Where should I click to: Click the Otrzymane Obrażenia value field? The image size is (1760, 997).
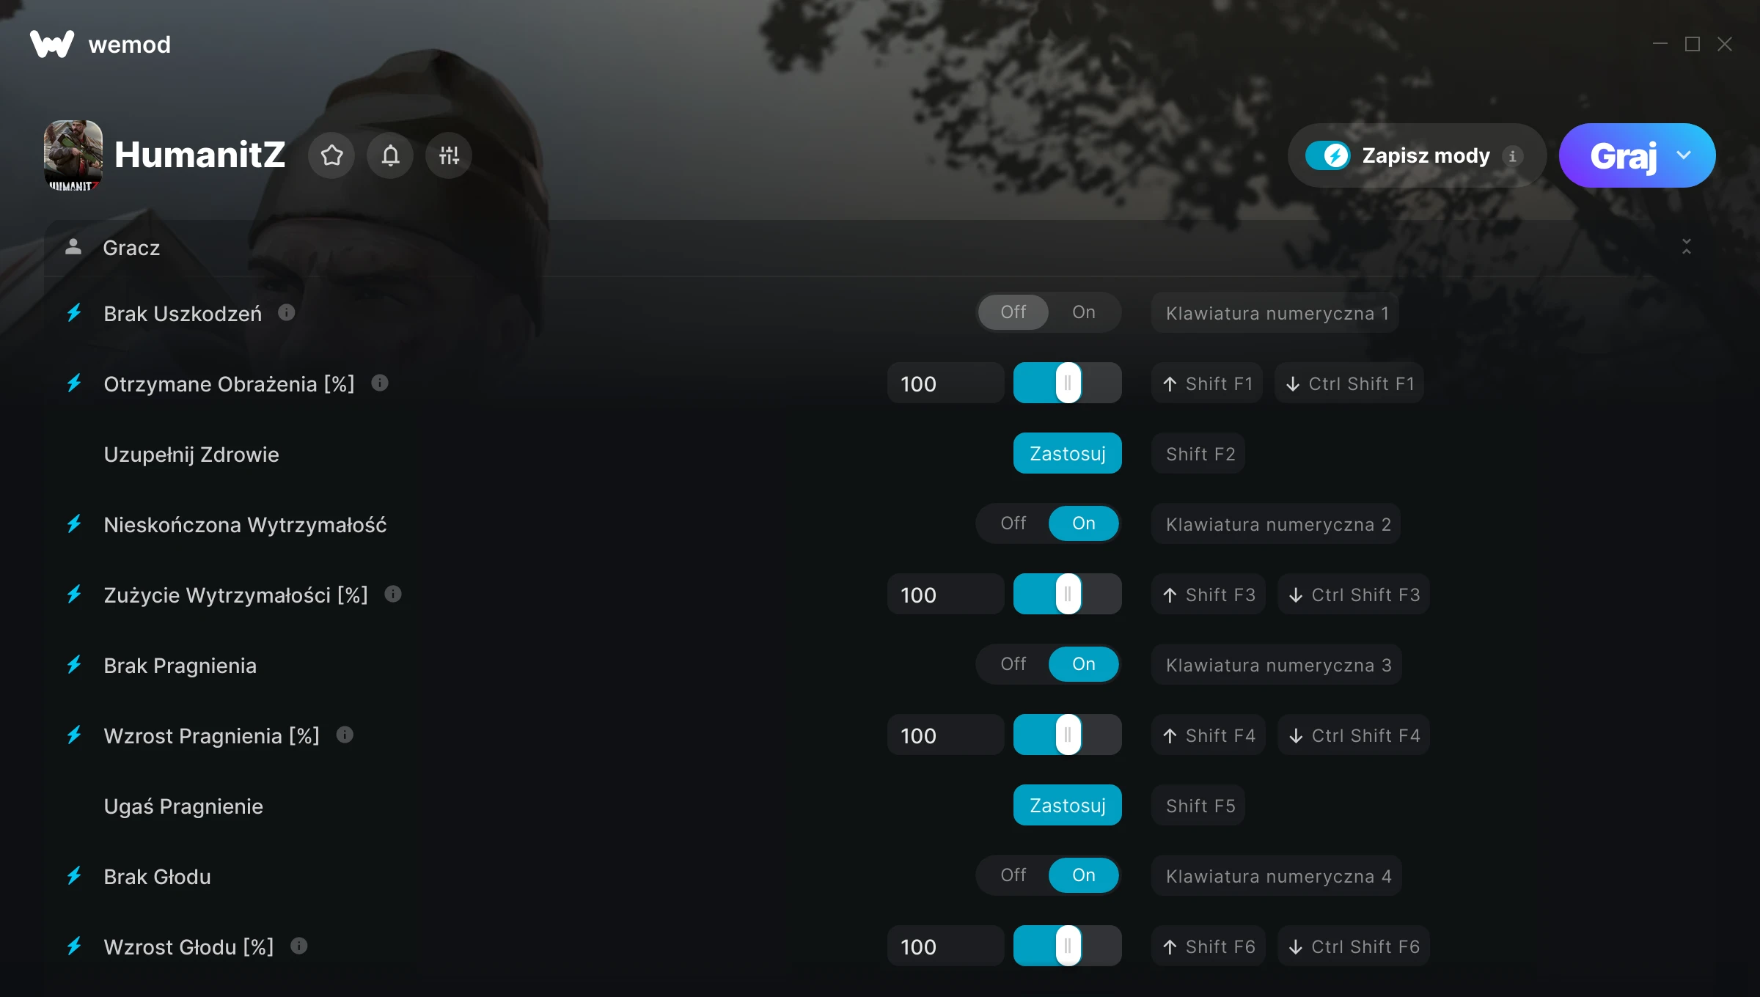[x=946, y=383]
